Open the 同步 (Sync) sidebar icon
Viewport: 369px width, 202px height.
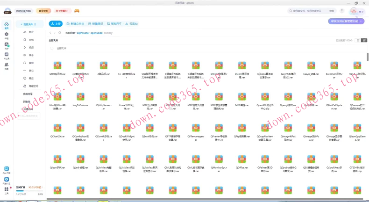(7, 45)
